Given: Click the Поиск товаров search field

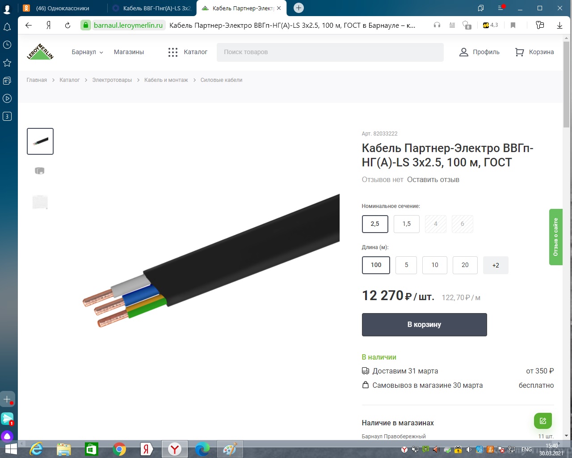Looking at the screenshot, I should (x=330, y=52).
